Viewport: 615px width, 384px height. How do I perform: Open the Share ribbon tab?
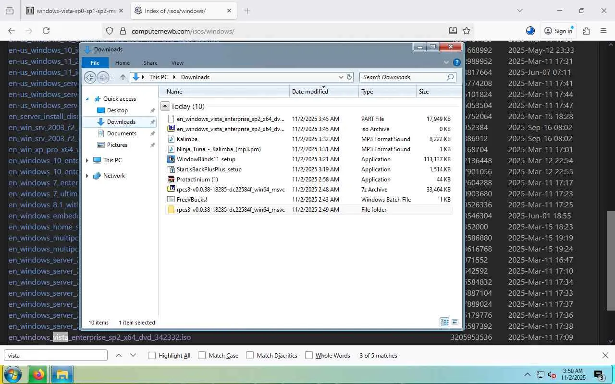[x=150, y=63]
